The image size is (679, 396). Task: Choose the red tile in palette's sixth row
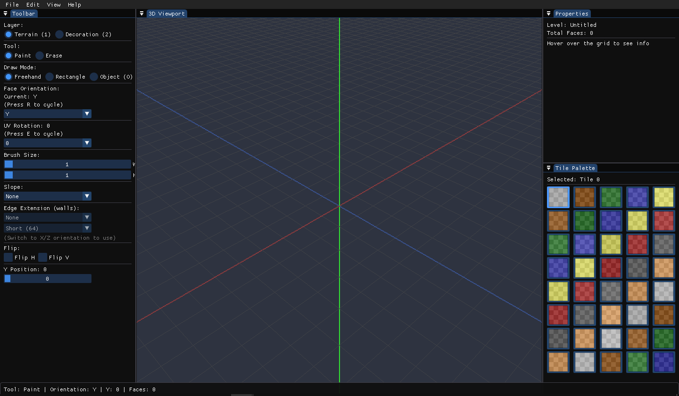pyautogui.click(x=558, y=315)
